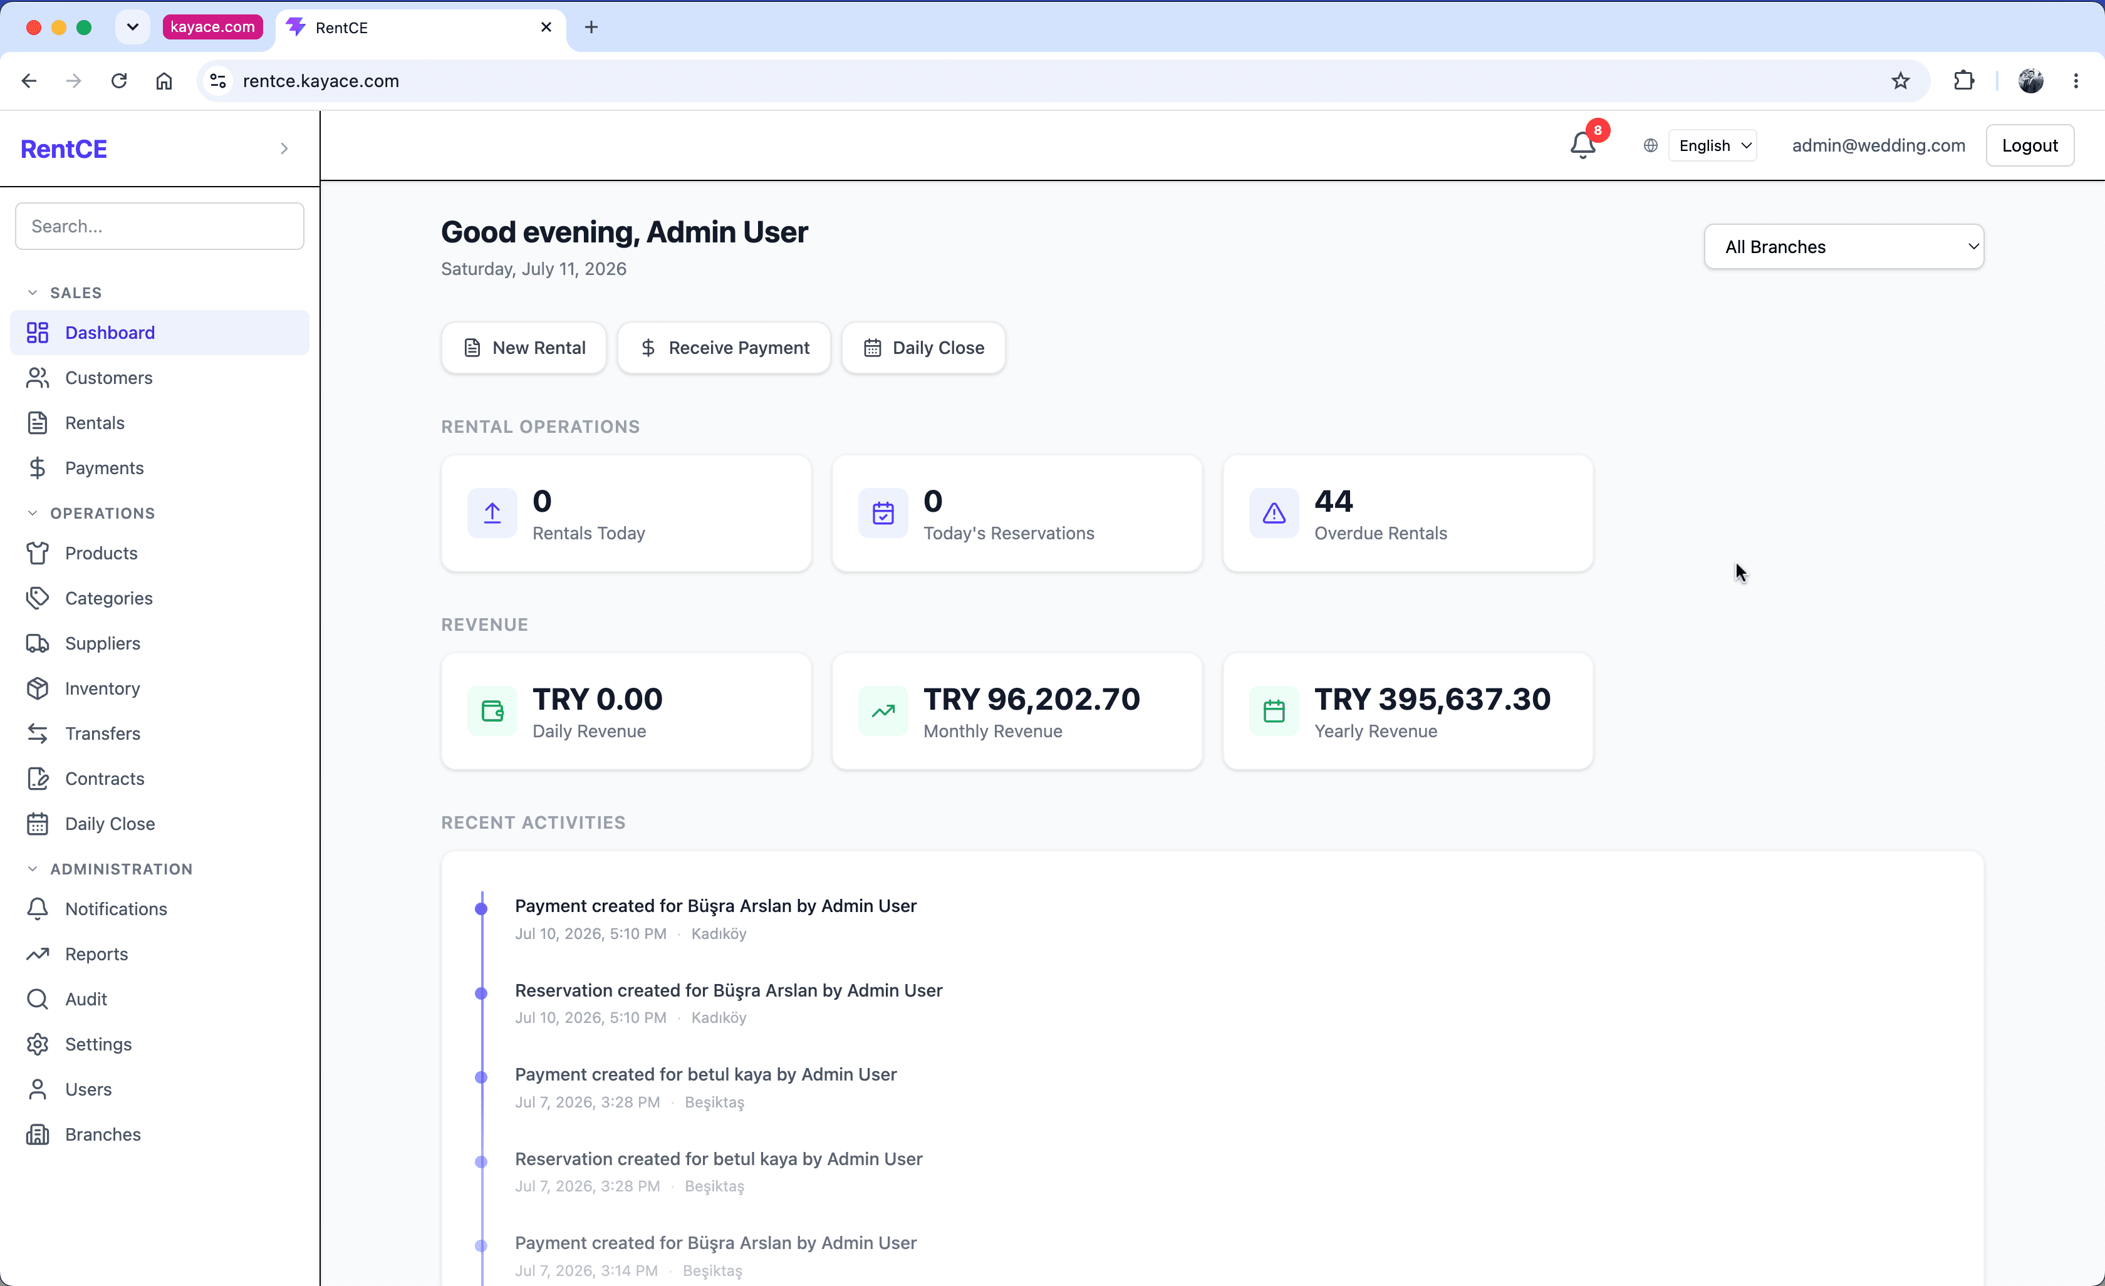2105x1286 pixels.
Task: Click the Dashboard grid icon in sidebar
Action: (x=38, y=332)
